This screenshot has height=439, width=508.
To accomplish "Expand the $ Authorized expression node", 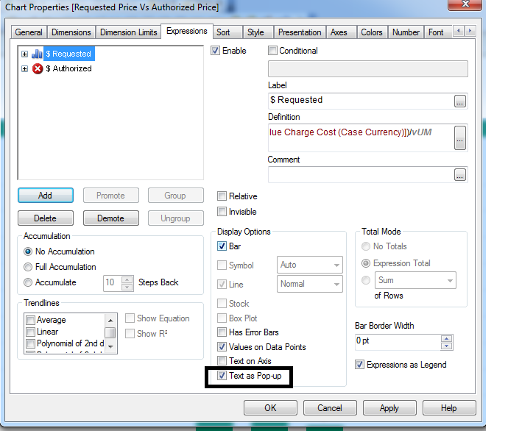I will click(24, 68).
